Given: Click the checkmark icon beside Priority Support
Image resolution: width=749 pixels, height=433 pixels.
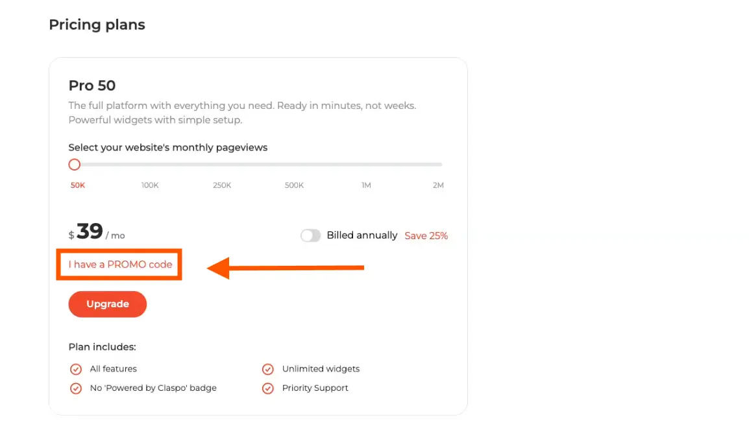Looking at the screenshot, I should (x=267, y=389).
